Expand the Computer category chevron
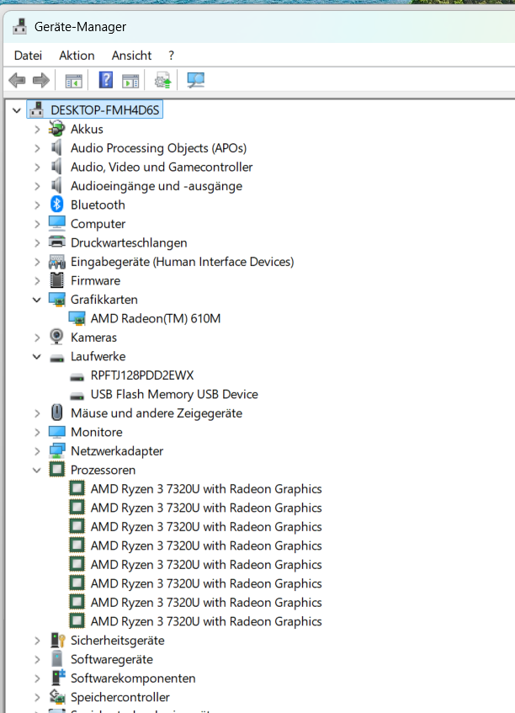The height and width of the screenshot is (713, 515). [37, 224]
